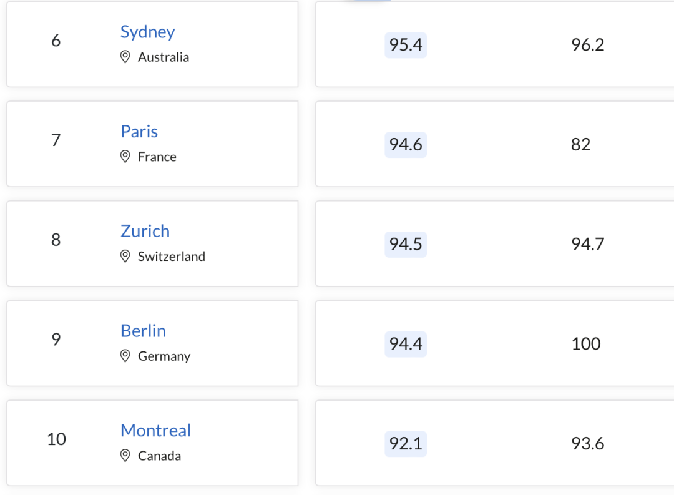
Task: Click the Switzerland country label
Action: [x=172, y=257]
